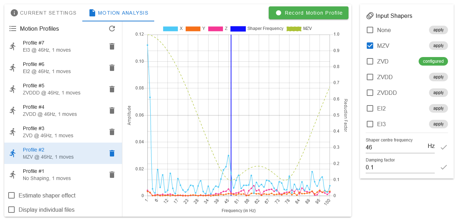
Task: Tick the ZVDDD input shaper checkbox
Action: pos(370,93)
